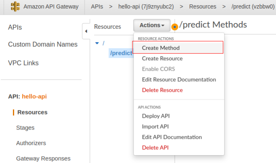Viewport: 276px width, 163px height.
Task: Open Resources breadcrumb in header
Action: [203, 6]
